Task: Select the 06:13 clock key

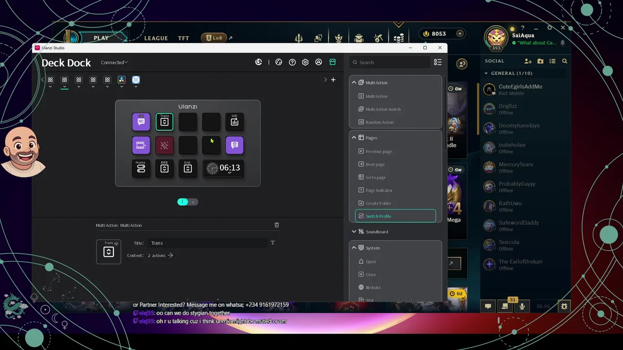Action: pyautogui.click(x=223, y=168)
